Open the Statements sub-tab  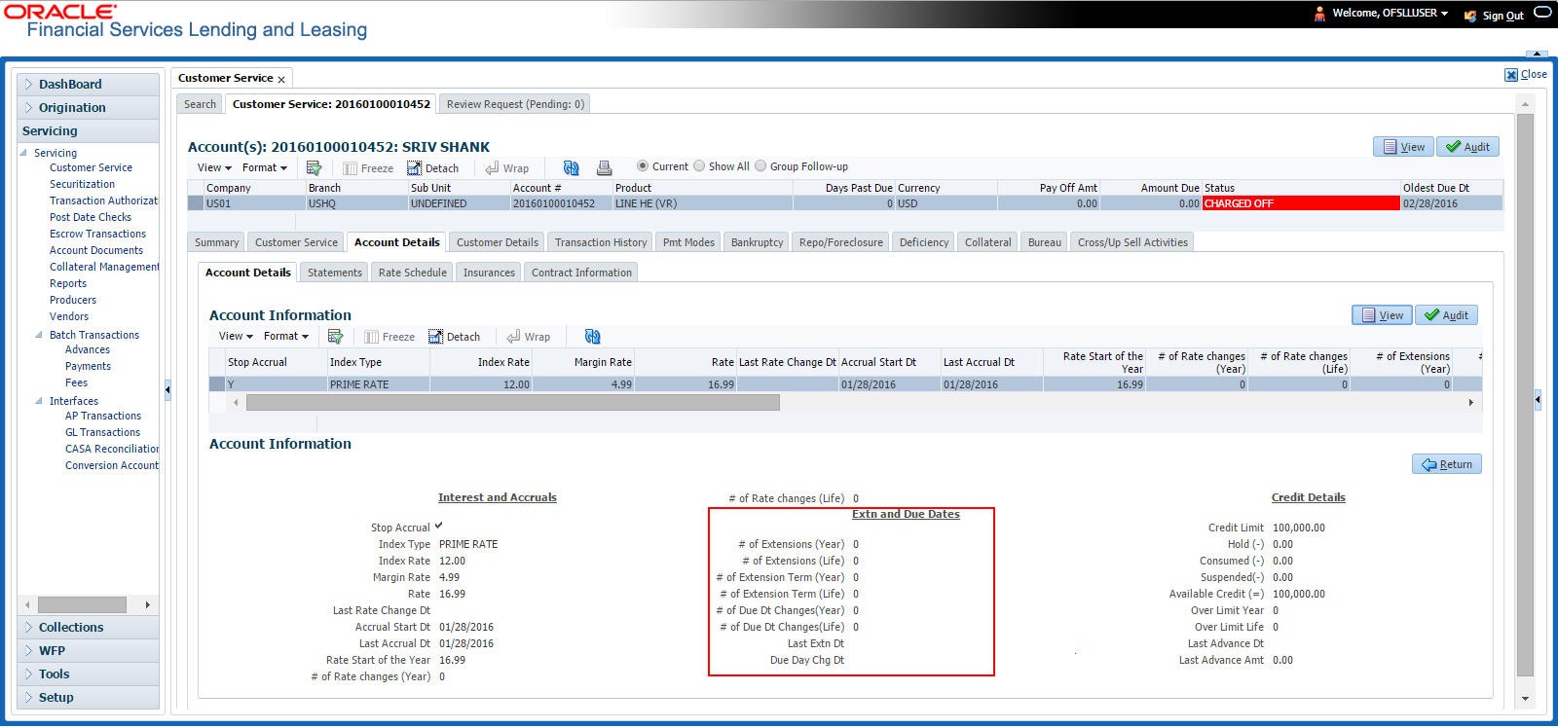click(x=334, y=273)
